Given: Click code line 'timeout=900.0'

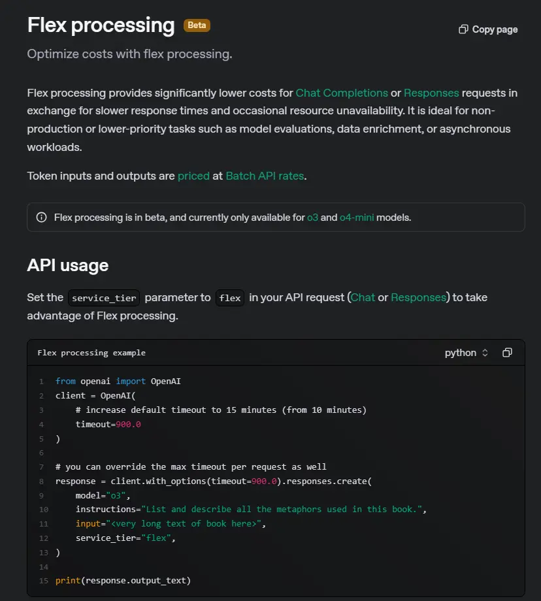Looking at the screenshot, I should (x=108, y=425).
